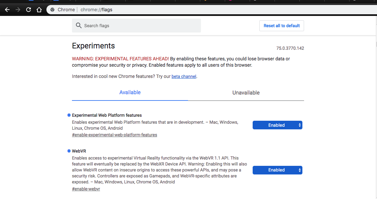This screenshot has width=377, height=199.
Task: Click the Chrome site info icon
Action: click(x=52, y=10)
